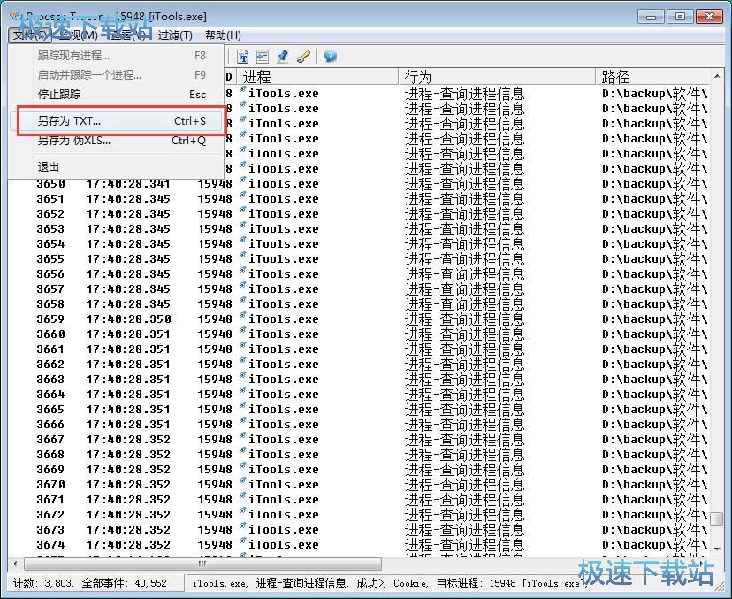This screenshot has width=732, height=599.
Task: Click the key-shaped toolbar icon
Action: [303, 57]
